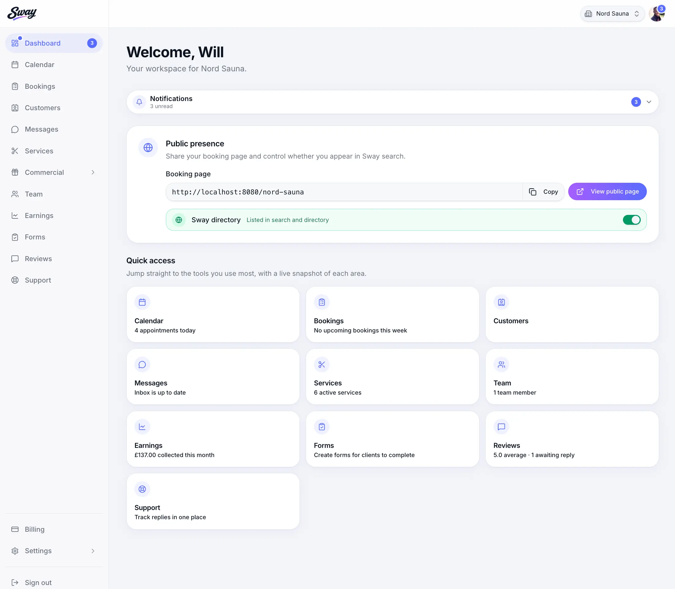The width and height of the screenshot is (675, 589).
Task: Click Sign out in the sidebar
Action: 54,583
